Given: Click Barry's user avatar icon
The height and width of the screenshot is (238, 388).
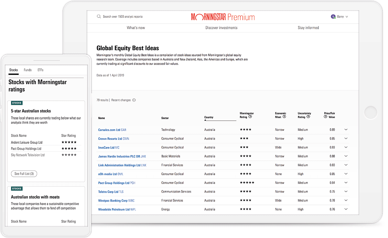Looking at the screenshot, I should point(333,17).
